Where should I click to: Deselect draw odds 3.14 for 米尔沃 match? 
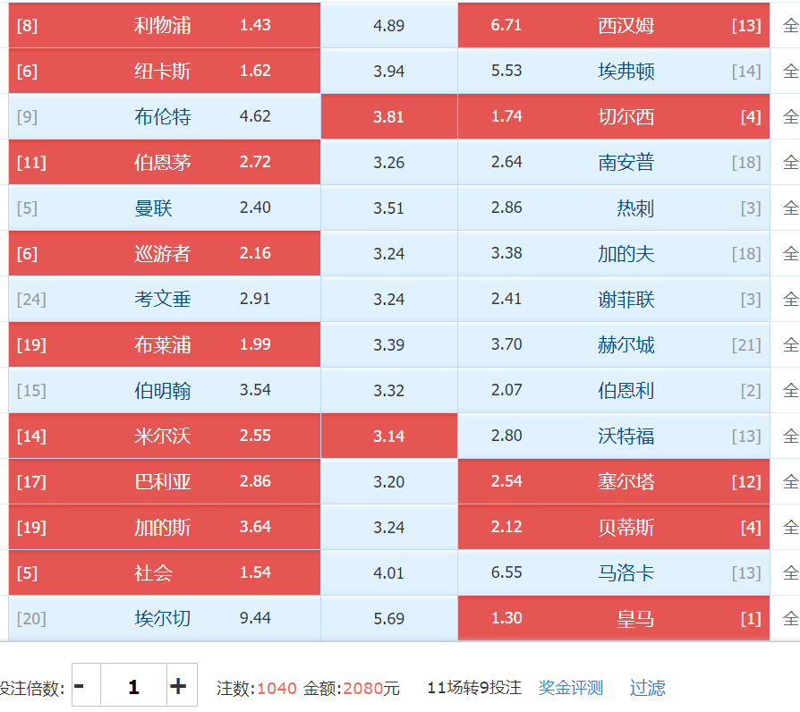coord(388,437)
